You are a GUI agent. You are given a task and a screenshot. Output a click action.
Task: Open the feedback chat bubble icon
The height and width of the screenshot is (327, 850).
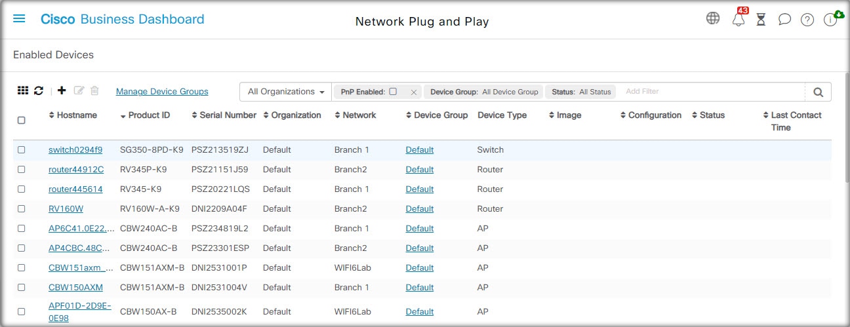[x=784, y=20]
